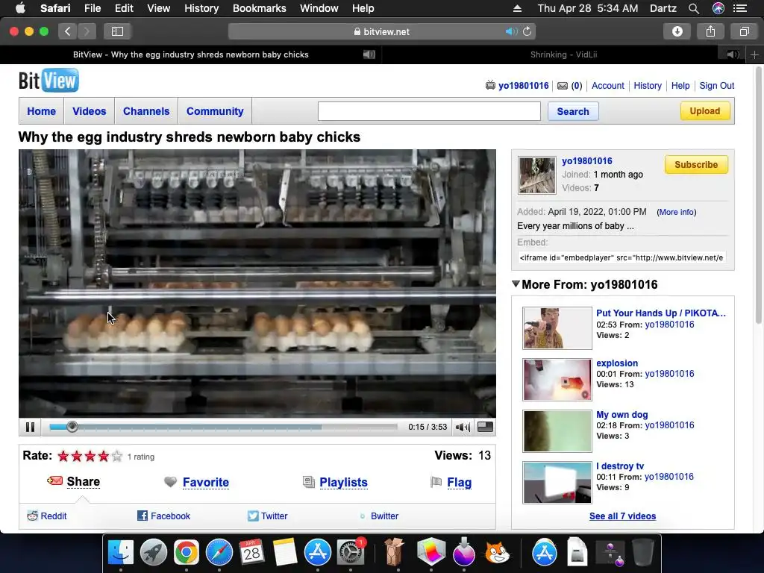Viewport: 764px width, 573px height.
Task: Subscribe to yo19801016's channel
Action: (x=696, y=165)
